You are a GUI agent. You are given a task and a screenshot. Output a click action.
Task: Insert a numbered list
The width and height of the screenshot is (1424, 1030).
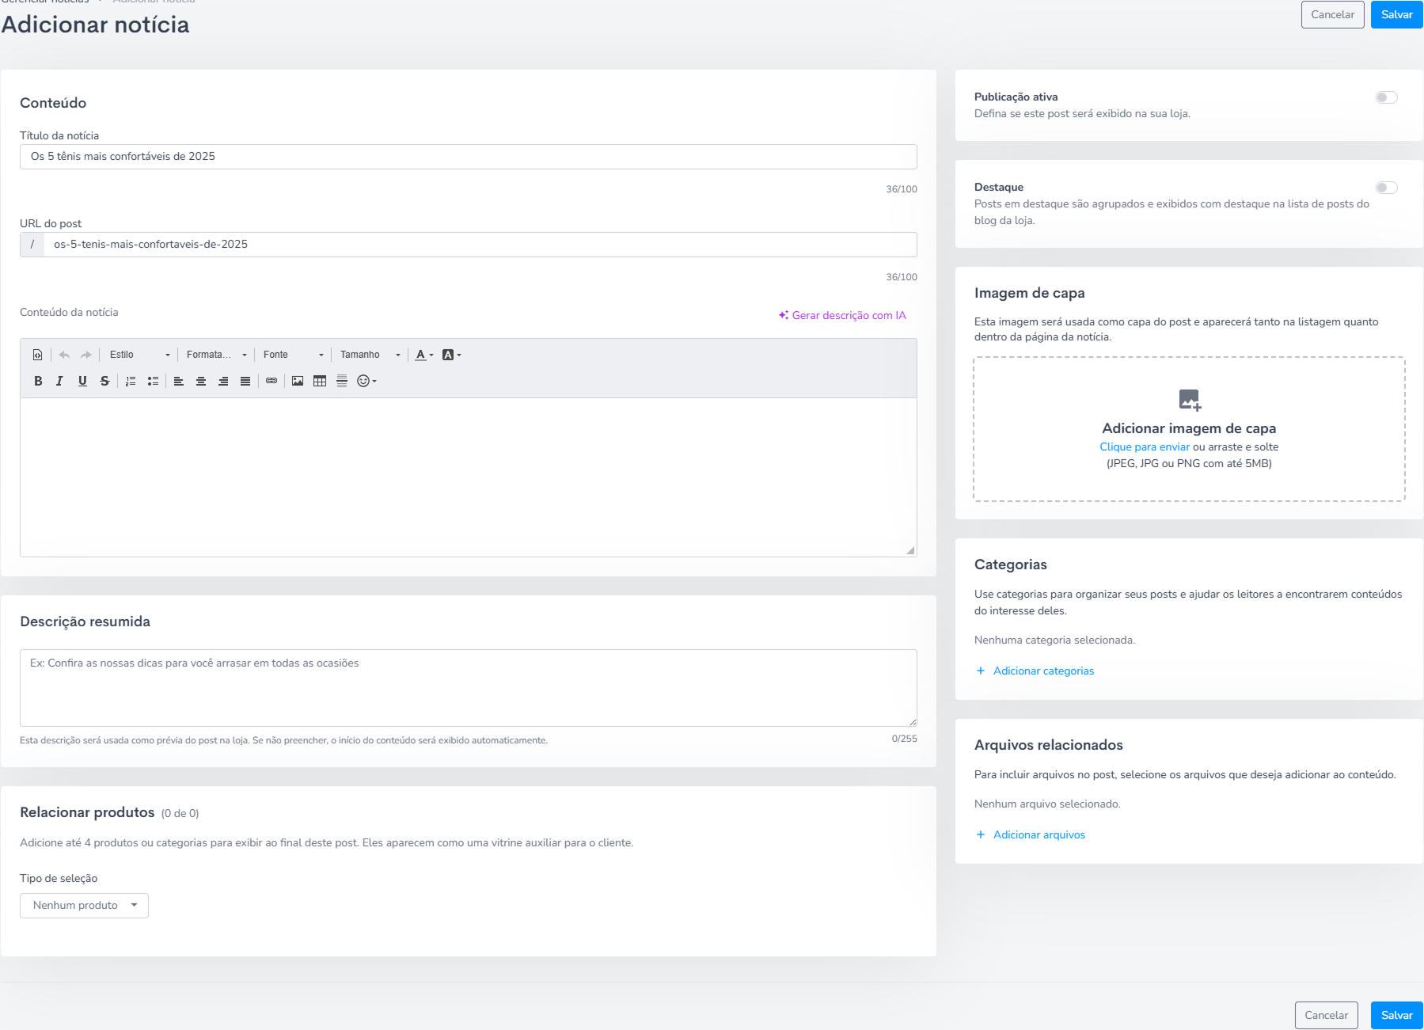[131, 381]
